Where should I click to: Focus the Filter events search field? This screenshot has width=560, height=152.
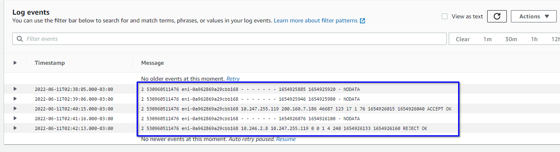[x=229, y=39]
